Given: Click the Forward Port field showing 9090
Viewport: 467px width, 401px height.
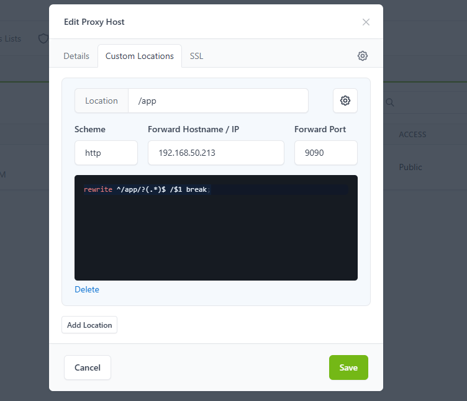Looking at the screenshot, I should pos(326,153).
